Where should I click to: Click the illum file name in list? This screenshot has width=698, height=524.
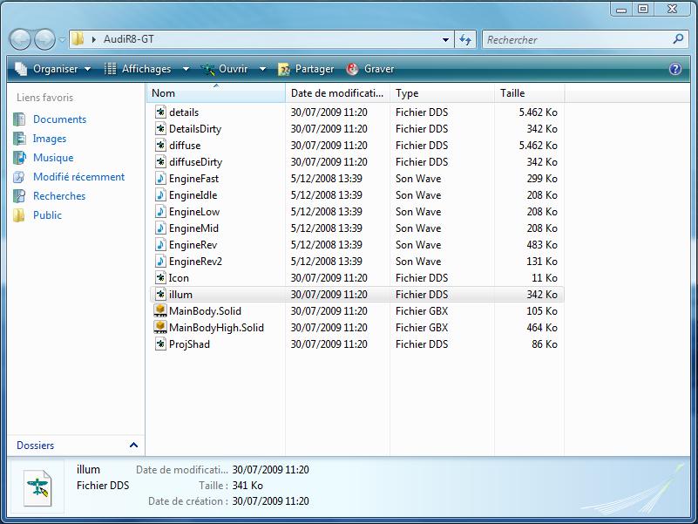[180, 295]
